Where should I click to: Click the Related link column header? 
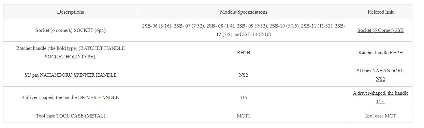(x=380, y=12)
